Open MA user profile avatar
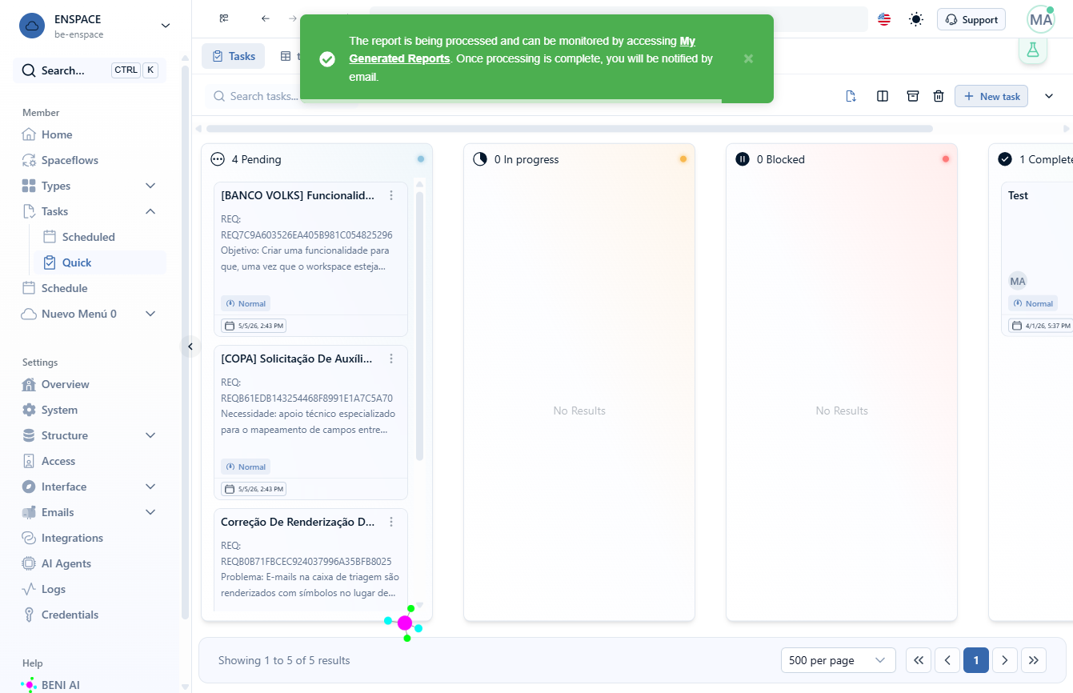The width and height of the screenshot is (1073, 693). (x=1041, y=19)
